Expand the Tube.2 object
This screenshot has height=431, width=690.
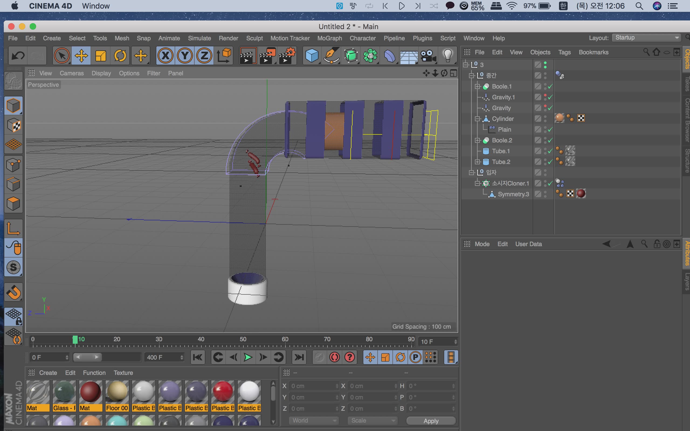point(477,162)
